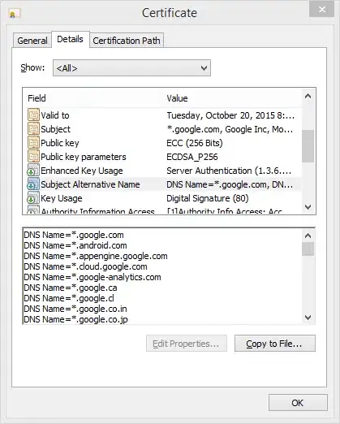Click DNS names box scroll up arrow
Screen dimensions: 340x424
pyautogui.click(x=308, y=236)
